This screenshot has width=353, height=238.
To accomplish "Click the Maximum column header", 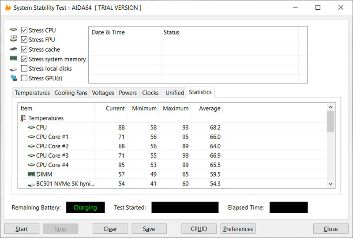I will [x=175, y=109].
